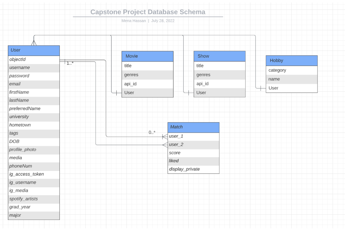Click the Hobby entity header
Screen dimensions: 345x232
pos(291,61)
